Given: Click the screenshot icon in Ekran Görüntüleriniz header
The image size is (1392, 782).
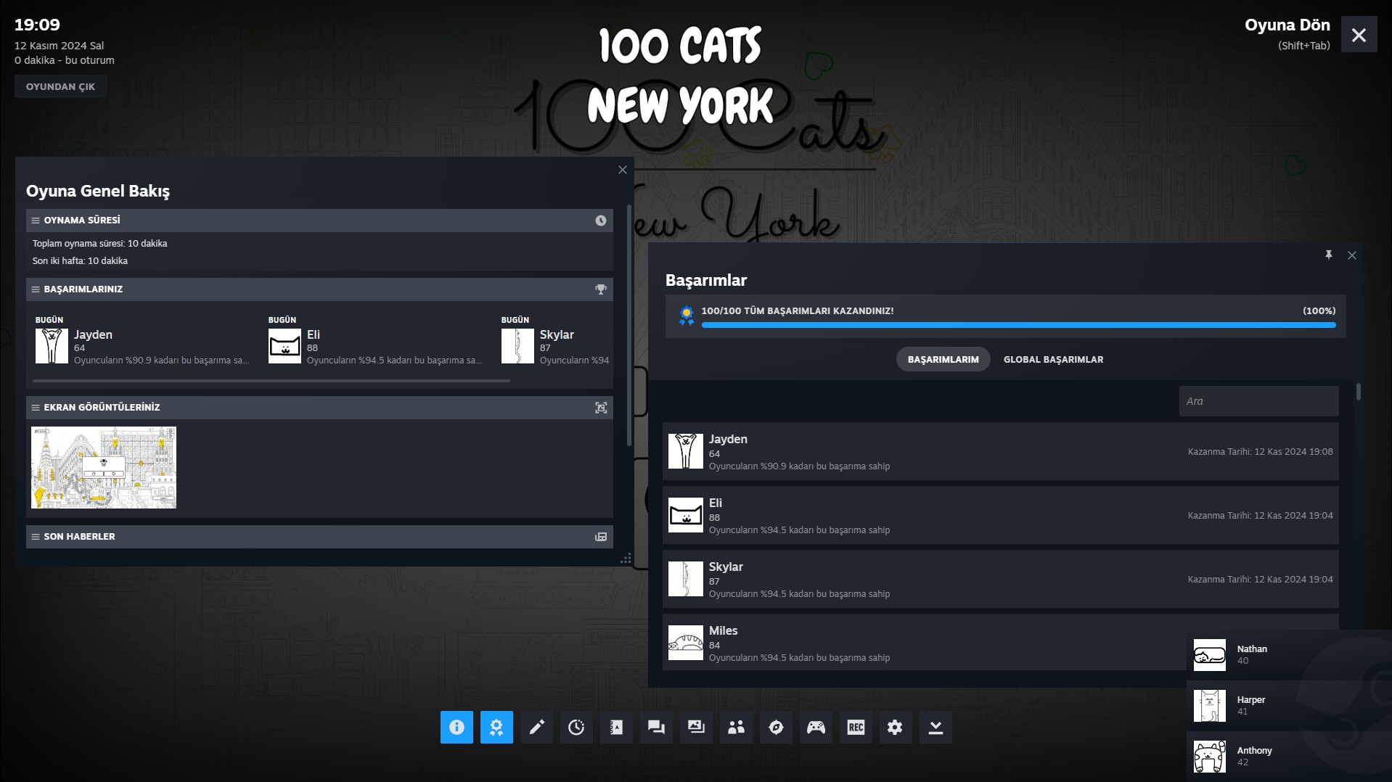Looking at the screenshot, I should pos(601,408).
